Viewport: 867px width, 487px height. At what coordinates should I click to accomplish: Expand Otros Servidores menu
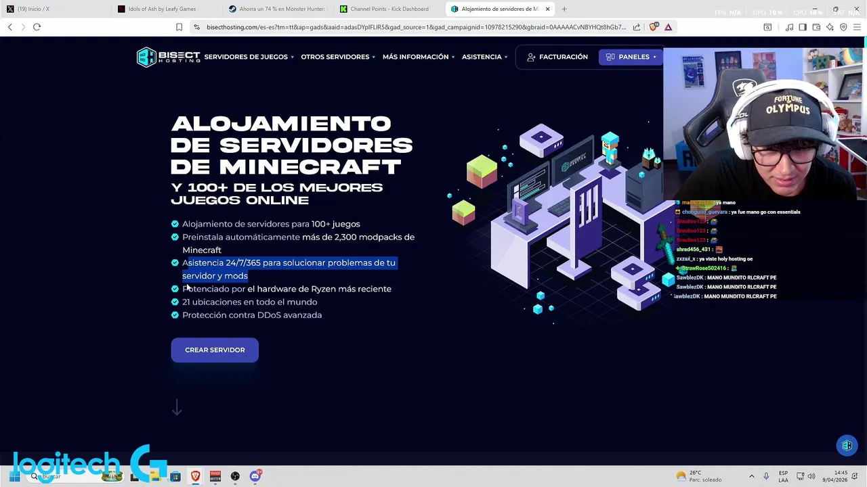pos(338,57)
